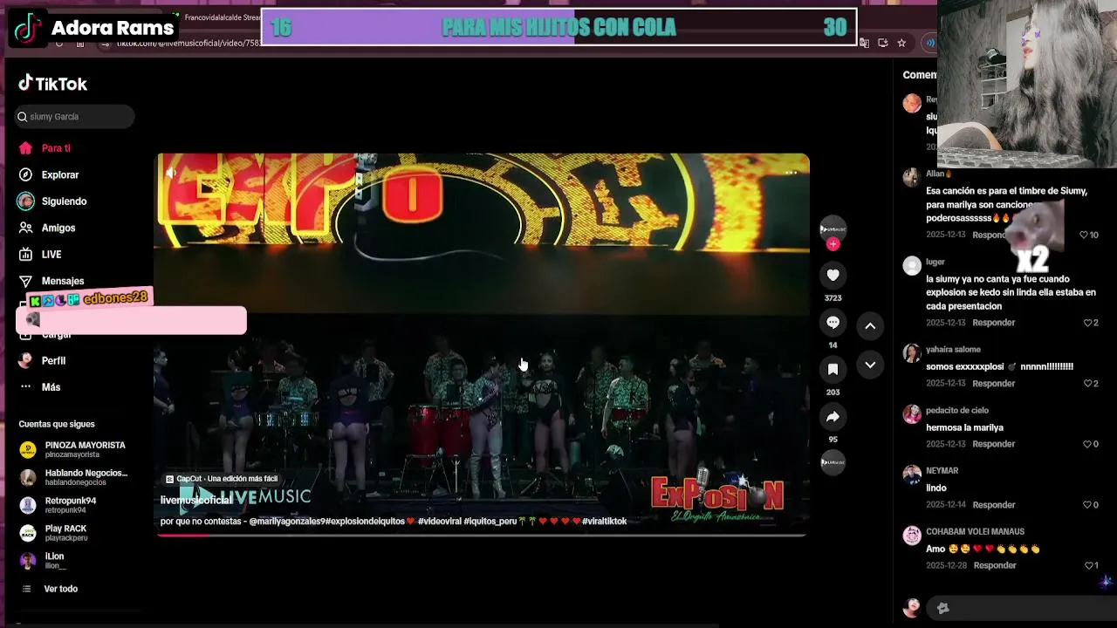Go to next video with down chevron

point(870,365)
